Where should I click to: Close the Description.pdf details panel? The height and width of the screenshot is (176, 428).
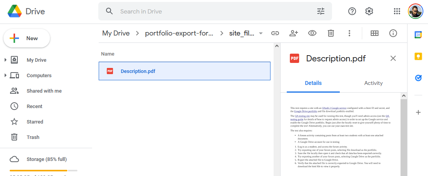[393, 58]
